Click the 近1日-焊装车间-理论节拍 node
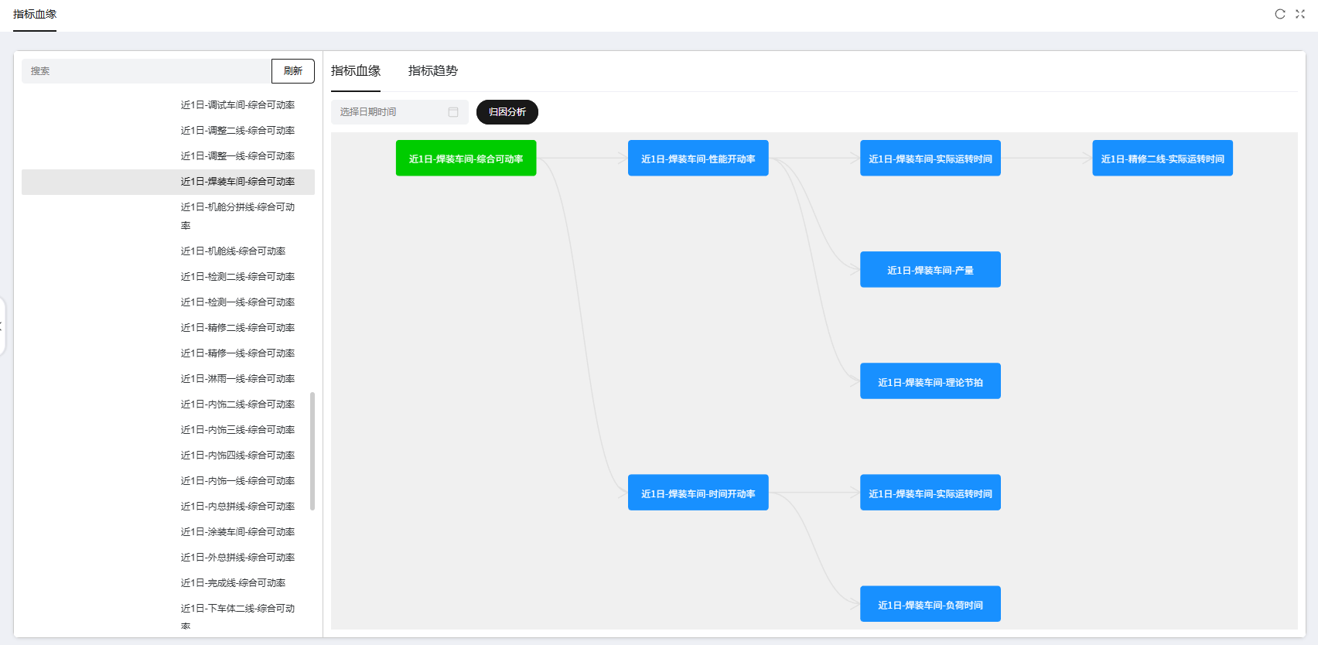The height and width of the screenshot is (645, 1318). tap(930, 381)
